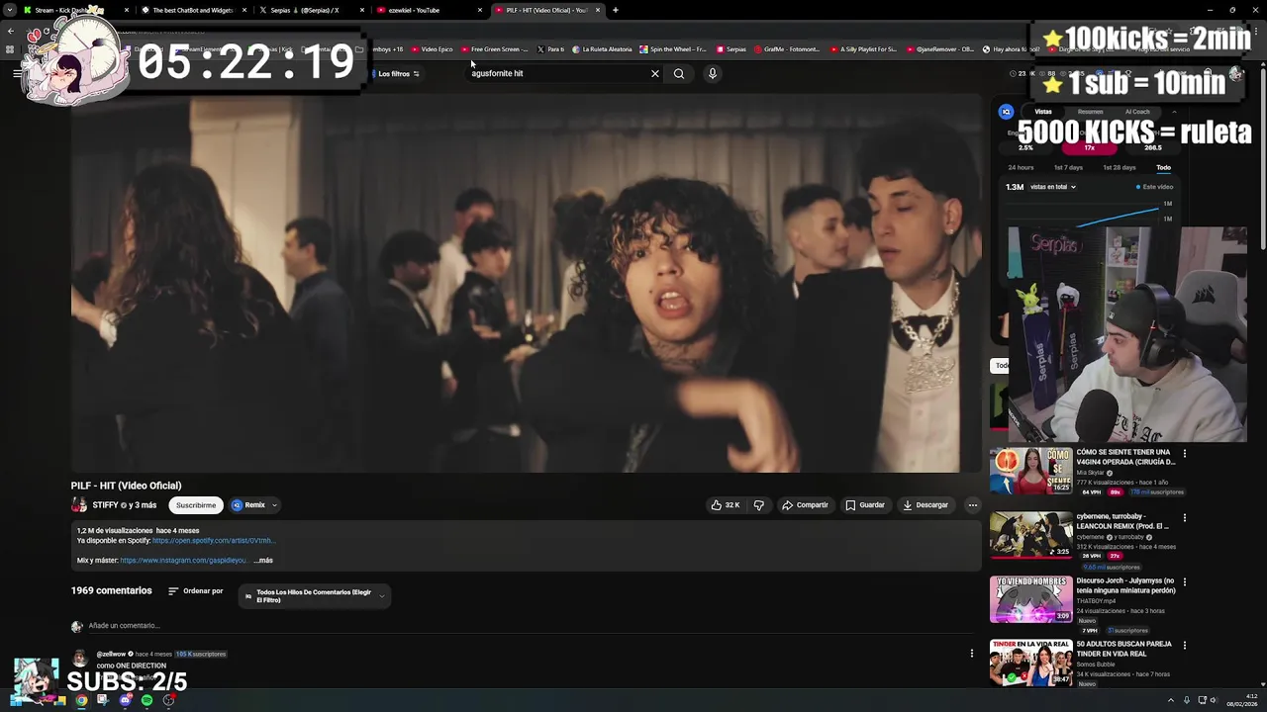Like the video (32 K thumbs up)
The height and width of the screenshot is (712, 1267).
tap(725, 505)
